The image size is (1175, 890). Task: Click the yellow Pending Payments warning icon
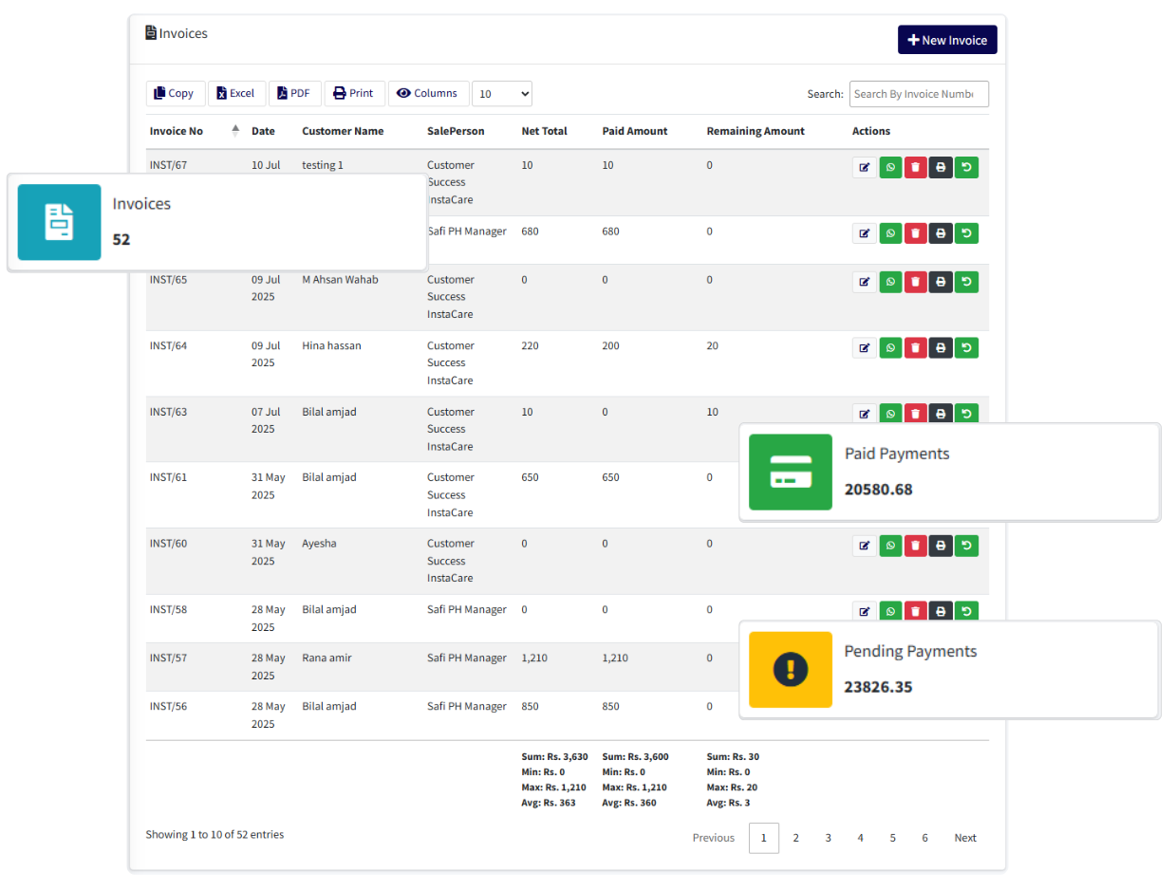tap(791, 670)
